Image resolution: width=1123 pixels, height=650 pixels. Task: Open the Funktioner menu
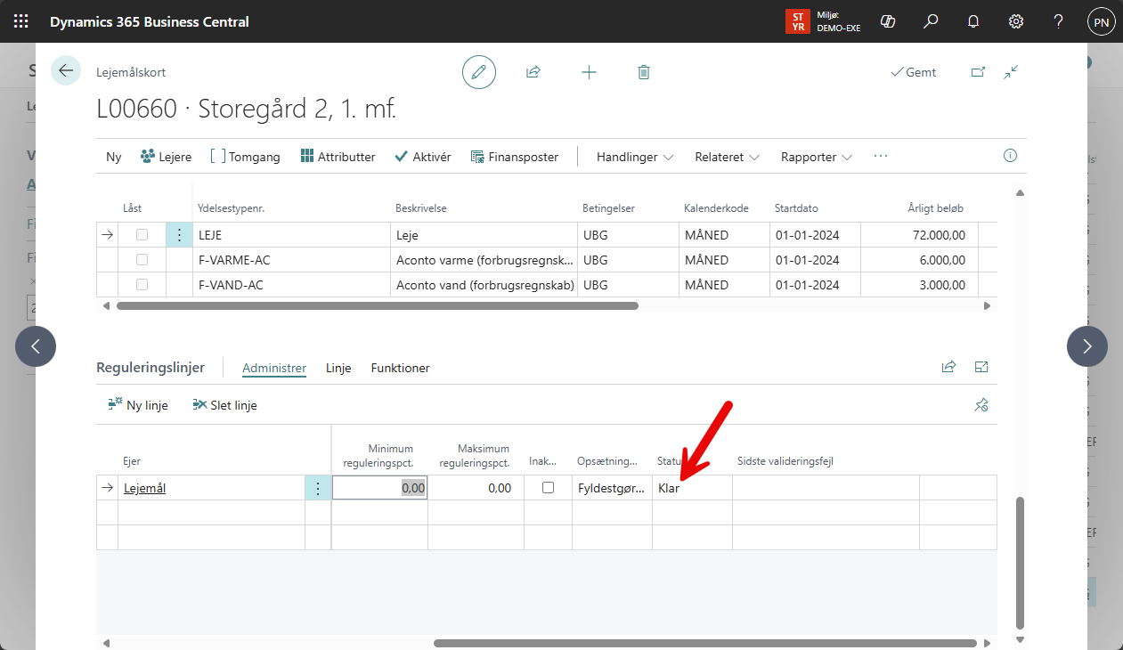pyautogui.click(x=400, y=368)
